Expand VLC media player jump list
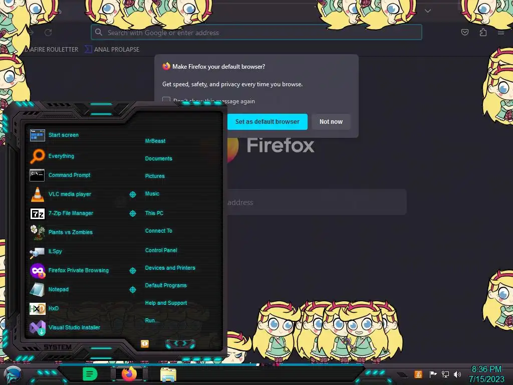The height and width of the screenshot is (385, 513). click(133, 195)
